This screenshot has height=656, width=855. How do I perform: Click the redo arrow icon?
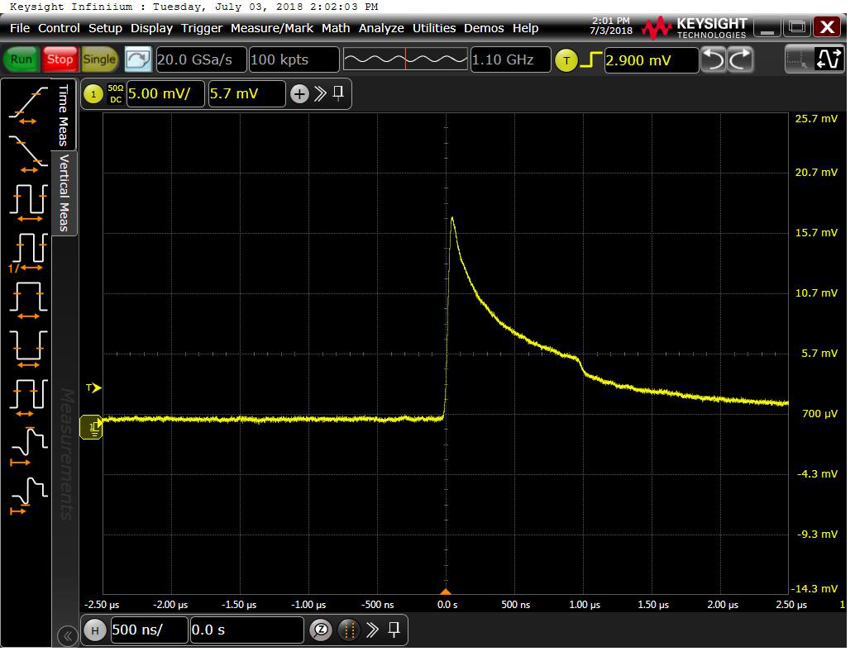(740, 59)
